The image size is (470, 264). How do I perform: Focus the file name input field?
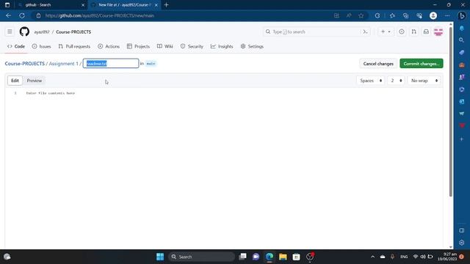point(111,64)
